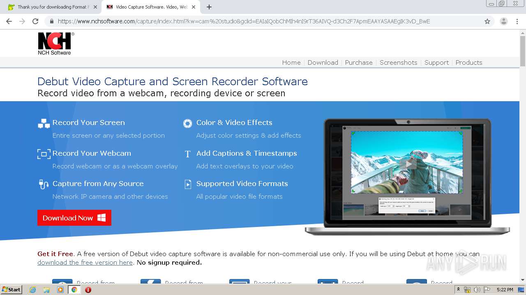Open the volume speaker tray icon
Screen dimensions: 526x295
click(x=477, y=290)
